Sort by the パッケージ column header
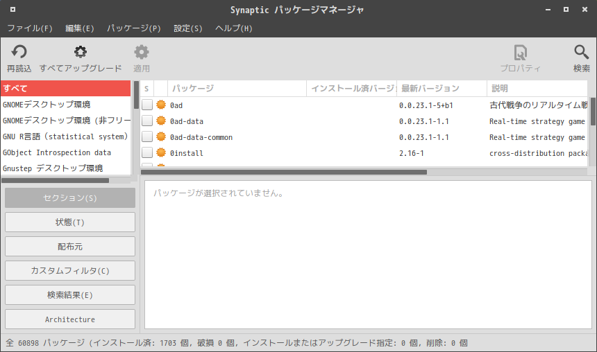 (237, 89)
